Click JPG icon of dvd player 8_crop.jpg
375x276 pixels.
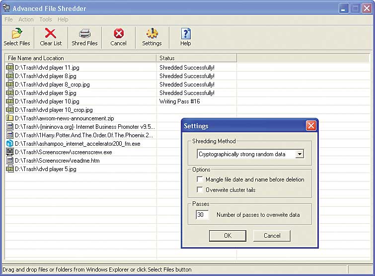[9, 84]
